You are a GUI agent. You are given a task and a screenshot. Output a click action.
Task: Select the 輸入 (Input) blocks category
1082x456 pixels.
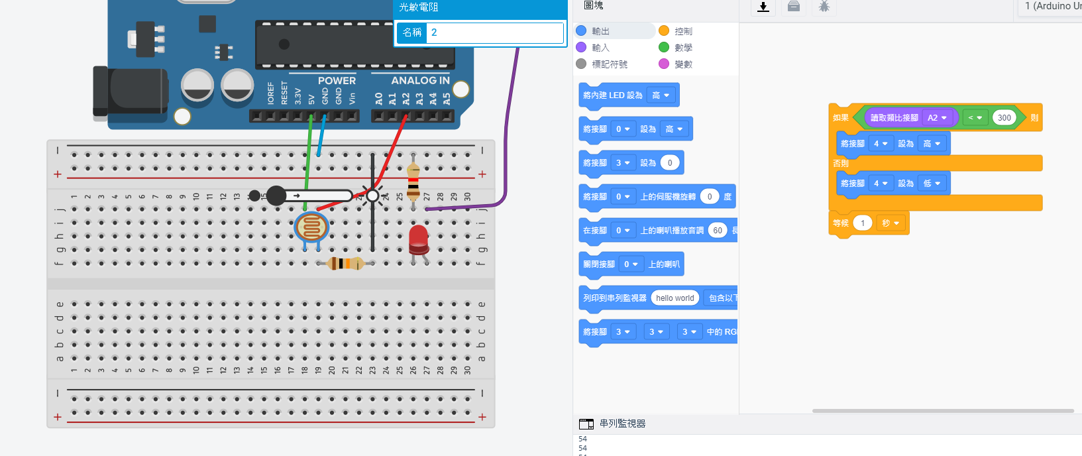click(600, 48)
